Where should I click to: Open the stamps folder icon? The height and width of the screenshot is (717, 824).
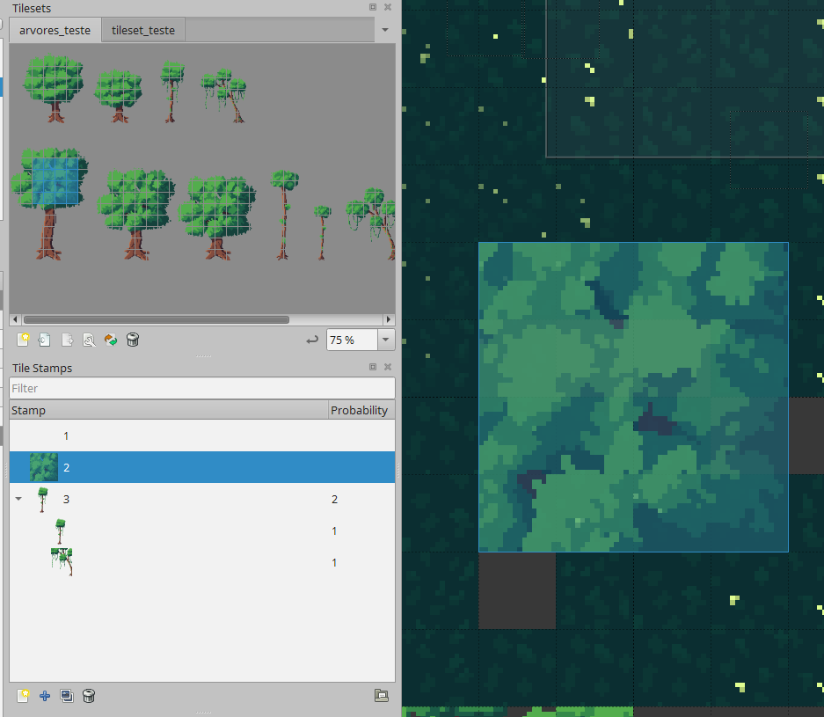point(381,696)
